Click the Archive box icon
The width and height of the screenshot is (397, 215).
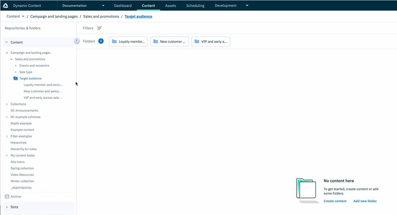click(7, 196)
